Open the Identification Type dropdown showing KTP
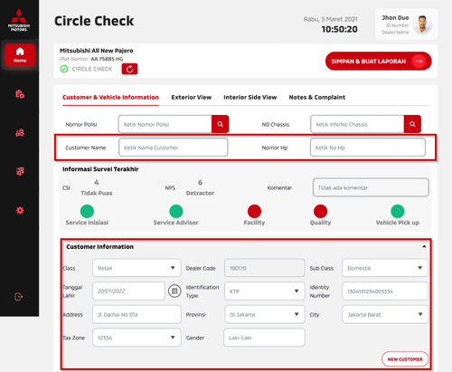Screen dimensions: 452x372 [265, 291]
